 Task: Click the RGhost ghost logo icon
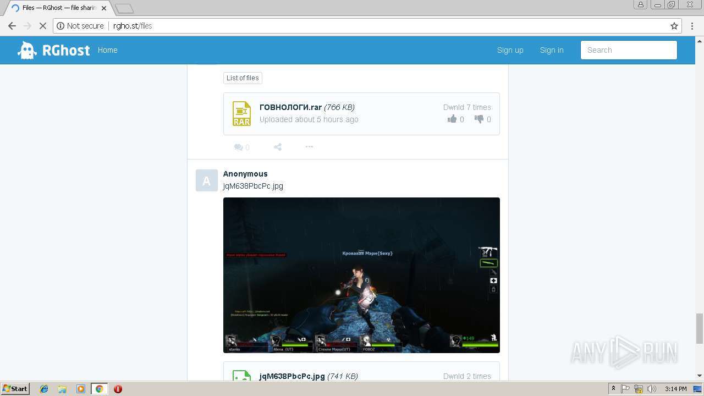point(27,50)
